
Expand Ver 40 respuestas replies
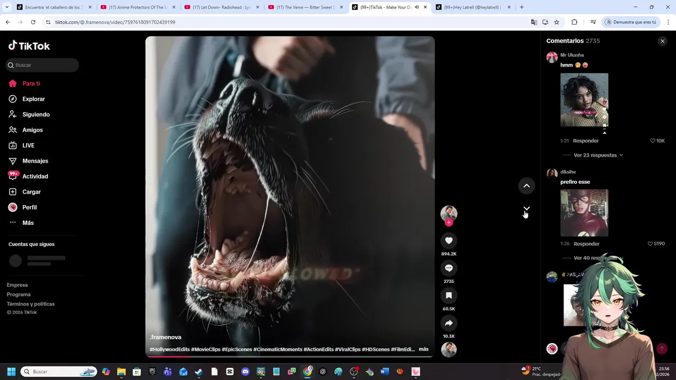(598, 258)
